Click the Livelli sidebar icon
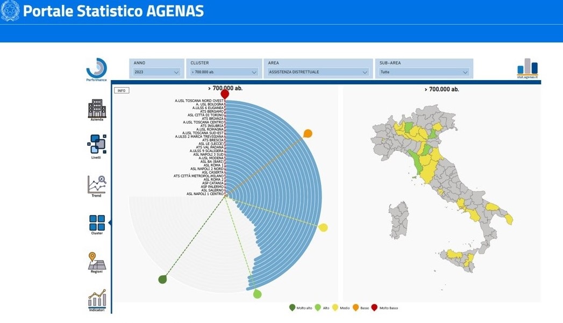 coord(97,143)
